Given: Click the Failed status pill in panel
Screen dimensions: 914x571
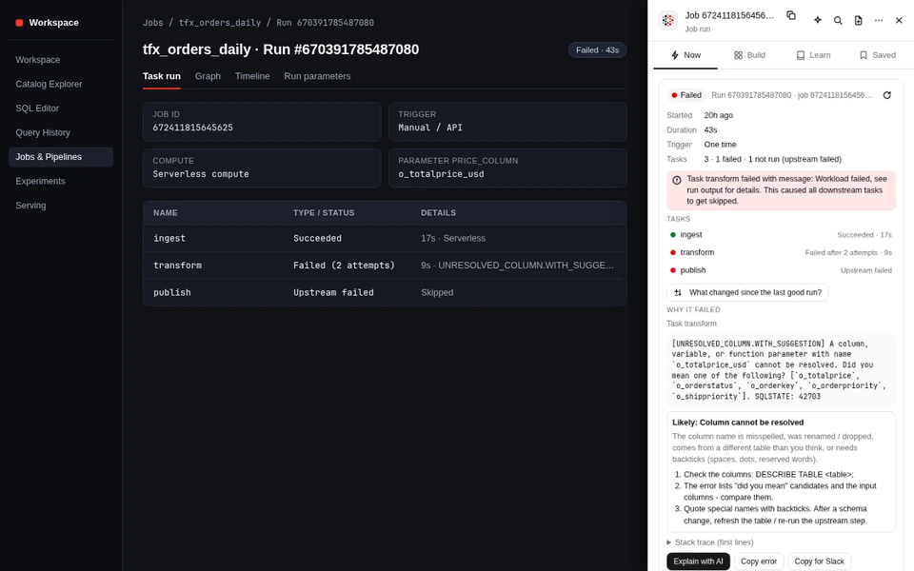Looking at the screenshot, I should click(x=686, y=95).
